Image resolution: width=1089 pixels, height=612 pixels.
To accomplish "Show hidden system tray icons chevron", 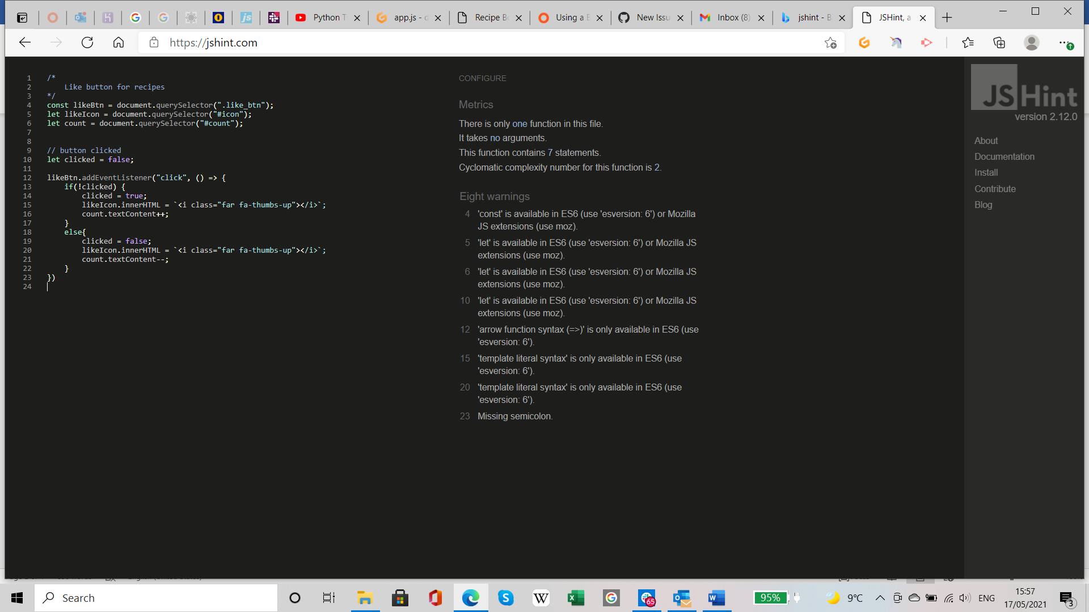I will pos(880,598).
